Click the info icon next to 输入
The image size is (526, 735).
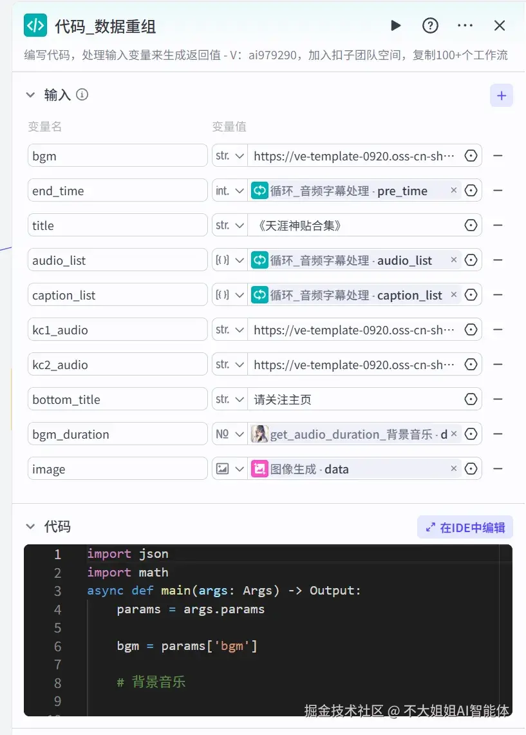pos(82,95)
